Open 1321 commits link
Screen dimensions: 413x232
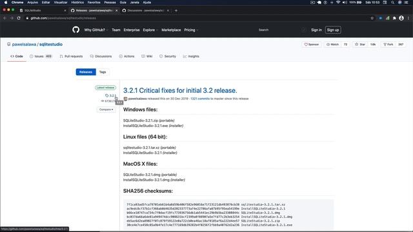(200, 99)
